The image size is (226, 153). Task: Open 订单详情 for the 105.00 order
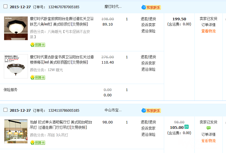pyautogui.click(x=208, y=134)
